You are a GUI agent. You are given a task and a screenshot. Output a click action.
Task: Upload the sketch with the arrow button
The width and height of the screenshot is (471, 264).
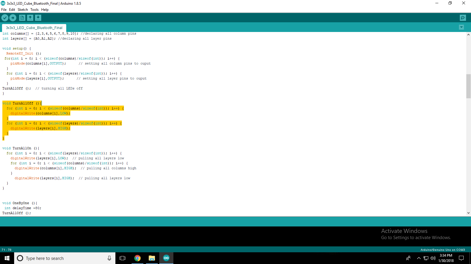13,18
